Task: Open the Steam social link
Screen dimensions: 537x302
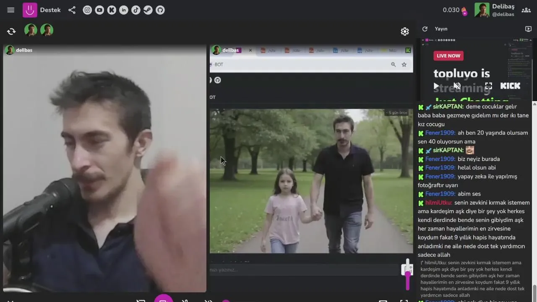Action: tap(148, 10)
